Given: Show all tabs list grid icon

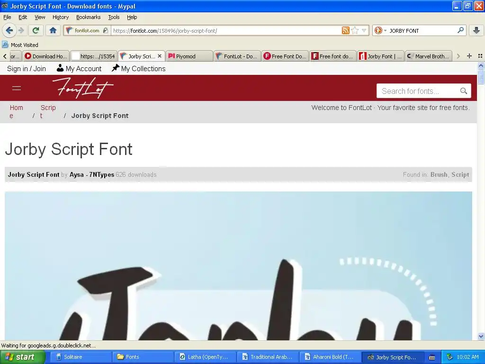Looking at the screenshot, I should click(x=480, y=56).
